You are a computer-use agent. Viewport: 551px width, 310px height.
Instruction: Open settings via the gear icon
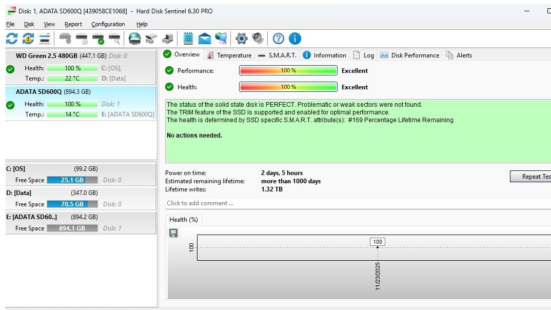point(241,38)
